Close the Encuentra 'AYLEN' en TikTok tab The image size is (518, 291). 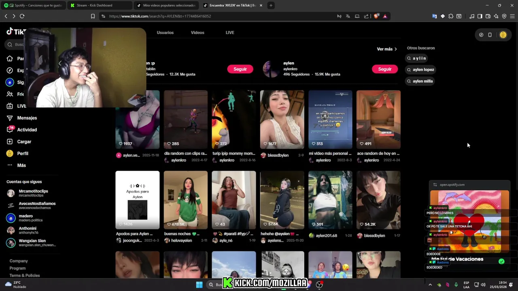pos(261,5)
